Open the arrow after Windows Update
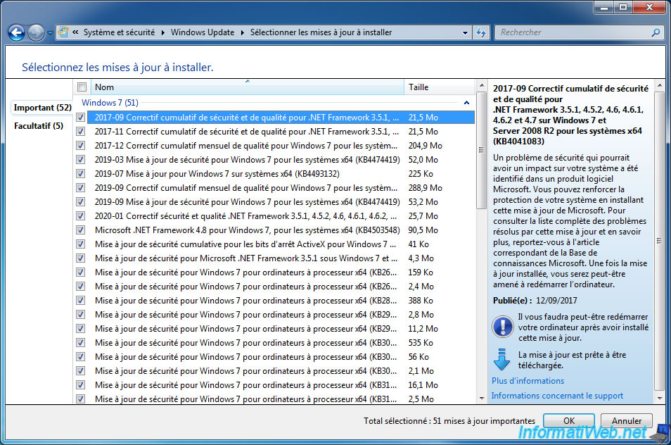This screenshot has height=445, width=671. pyautogui.click(x=243, y=32)
